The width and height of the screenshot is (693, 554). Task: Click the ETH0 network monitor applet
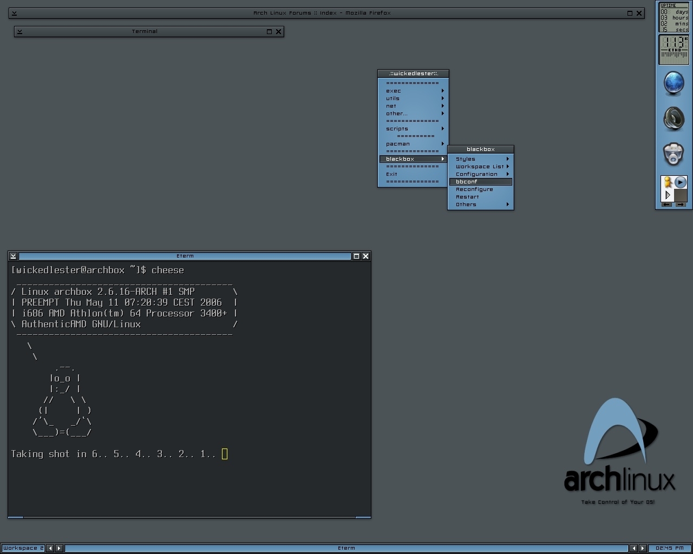pyautogui.click(x=674, y=50)
